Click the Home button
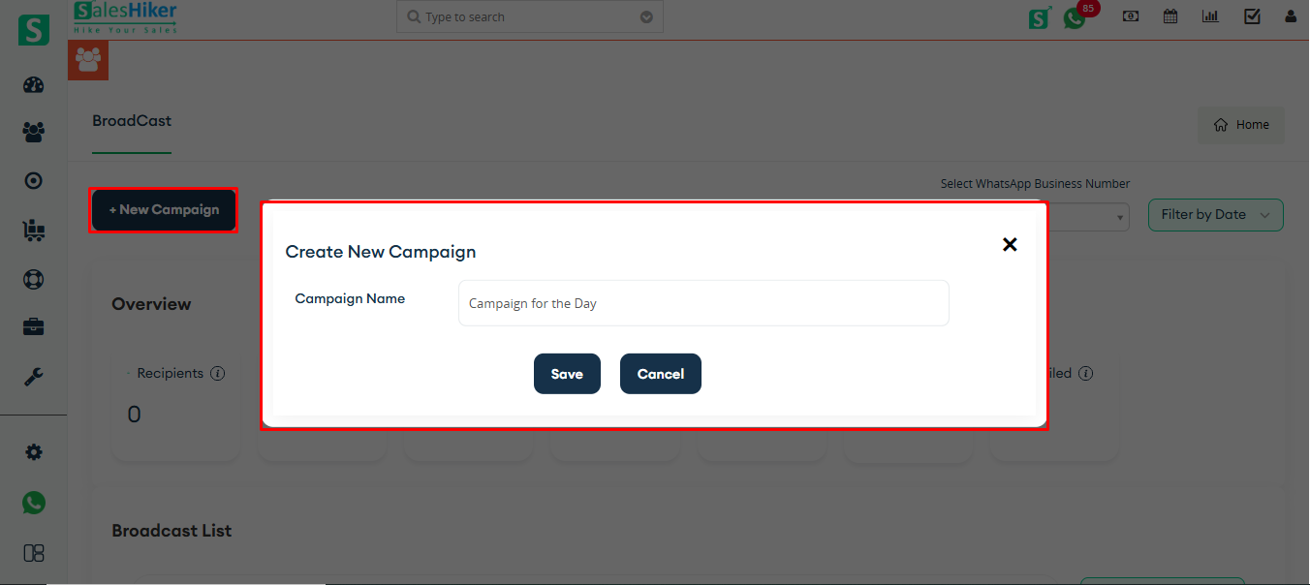This screenshot has height=585, width=1310. [x=1240, y=124]
